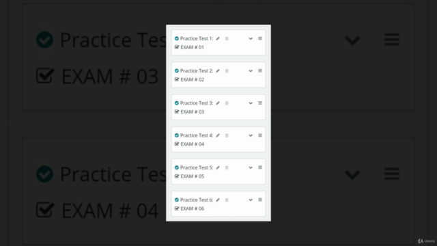Click the hamburger icon for Practice Test 6
Image resolution: width=437 pixels, height=246 pixels.
click(260, 200)
